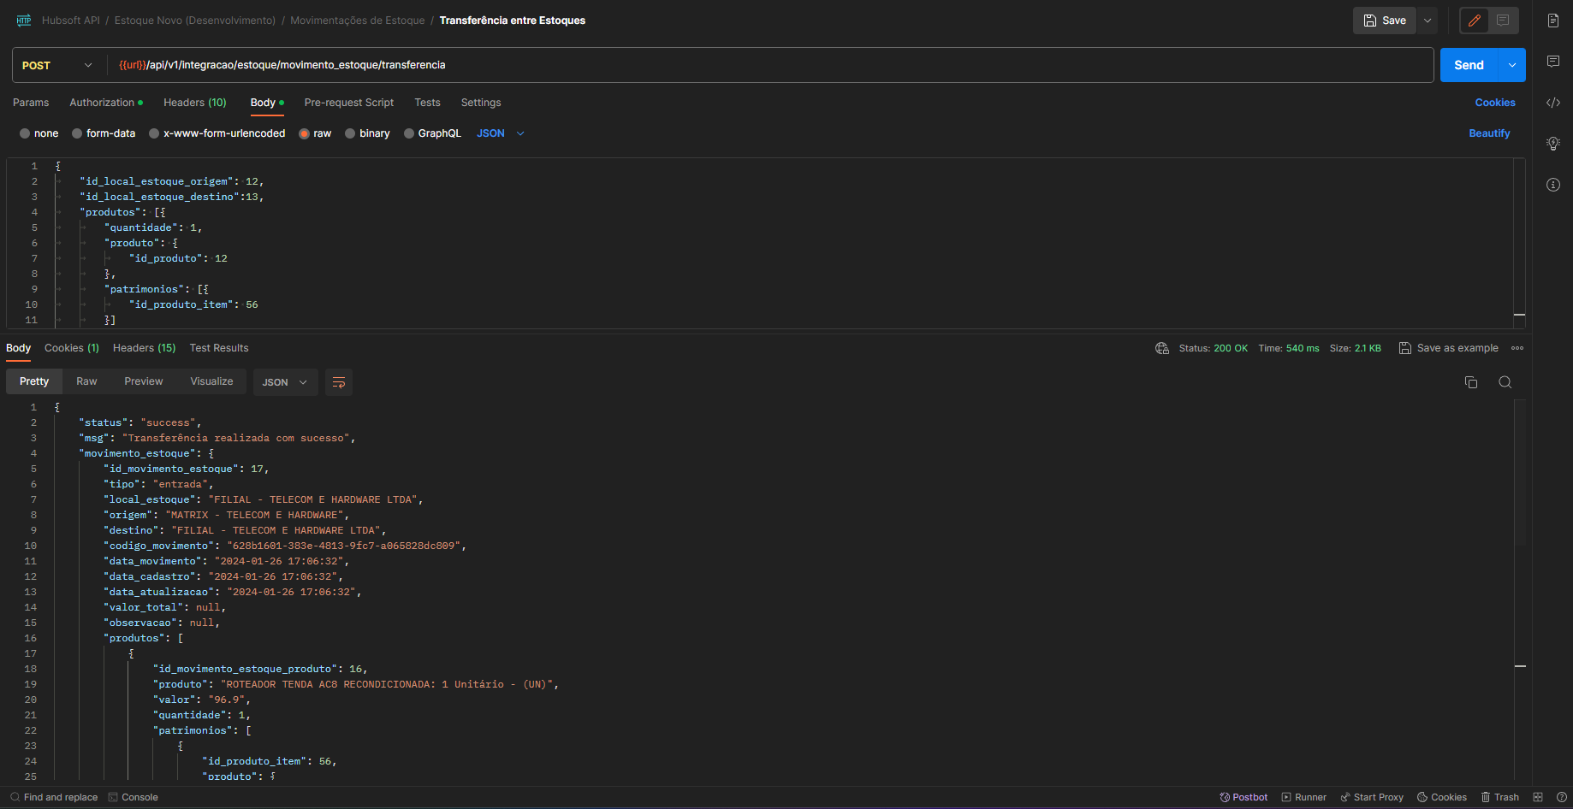Click the request URL field

(x=770, y=65)
